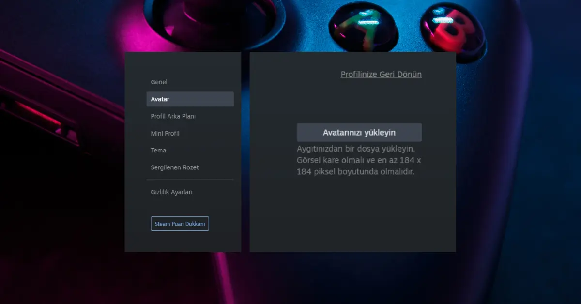Open the Sergilenen Rozet section
The image size is (581, 304).
pos(176,167)
